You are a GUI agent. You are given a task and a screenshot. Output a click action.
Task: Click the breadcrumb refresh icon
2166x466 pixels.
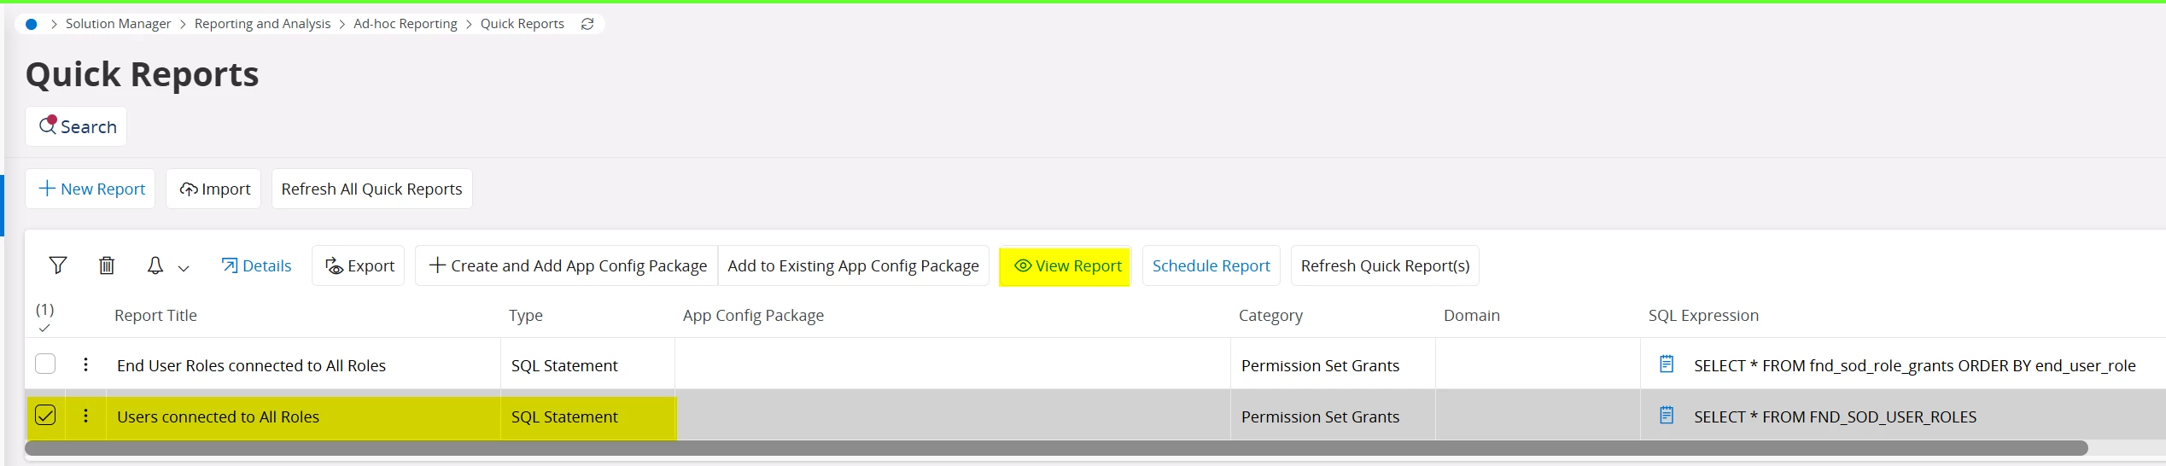click(x=587, y=24)
